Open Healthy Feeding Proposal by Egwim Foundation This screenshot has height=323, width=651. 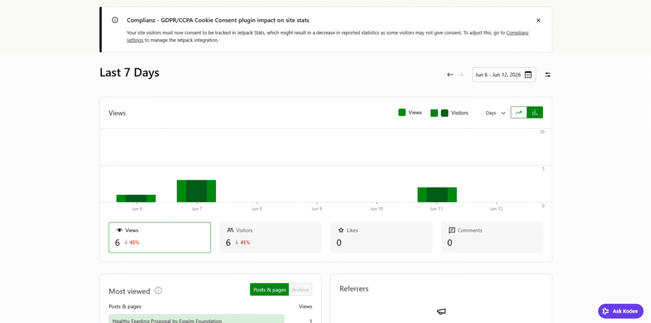click(167, 321)
